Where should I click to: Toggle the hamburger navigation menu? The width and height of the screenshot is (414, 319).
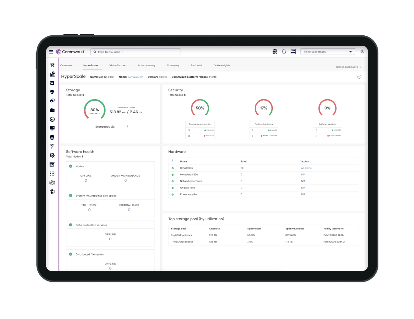click(51, 52)
